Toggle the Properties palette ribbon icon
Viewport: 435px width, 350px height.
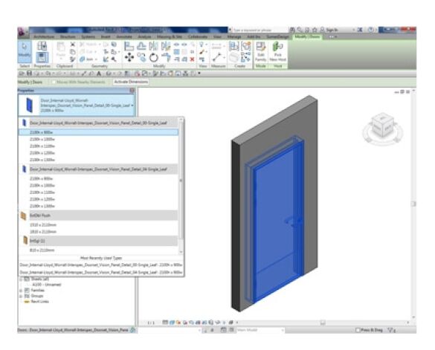click(x=42, y=57)
